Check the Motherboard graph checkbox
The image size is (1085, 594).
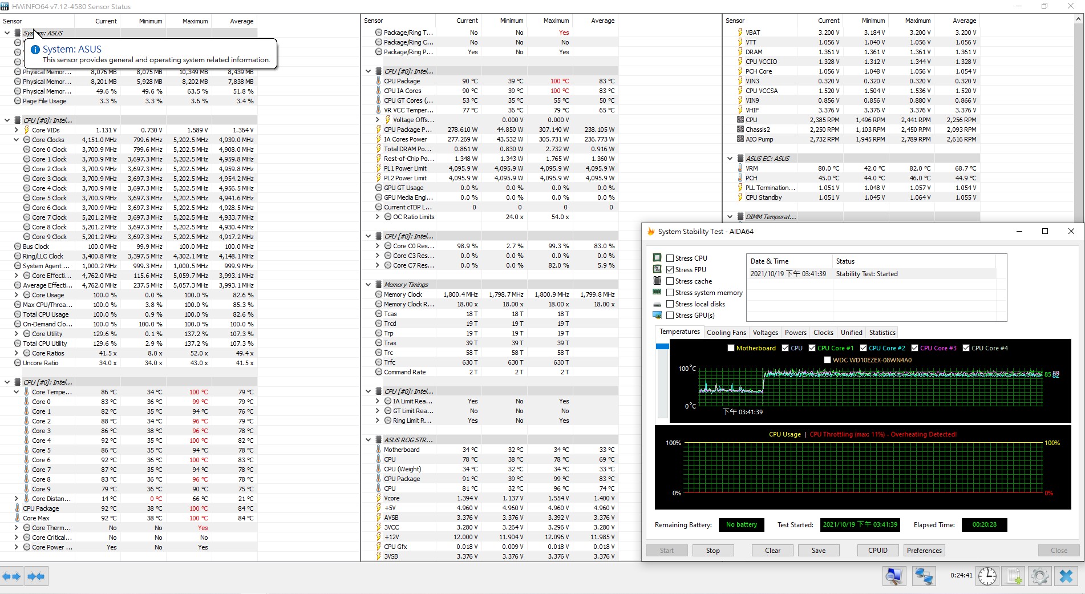[731, 348]
